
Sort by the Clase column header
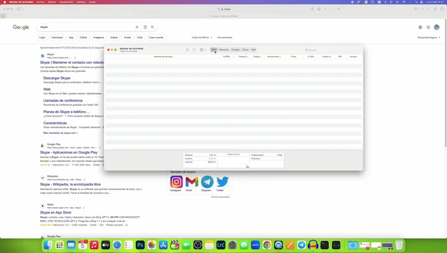click(294, 57)
